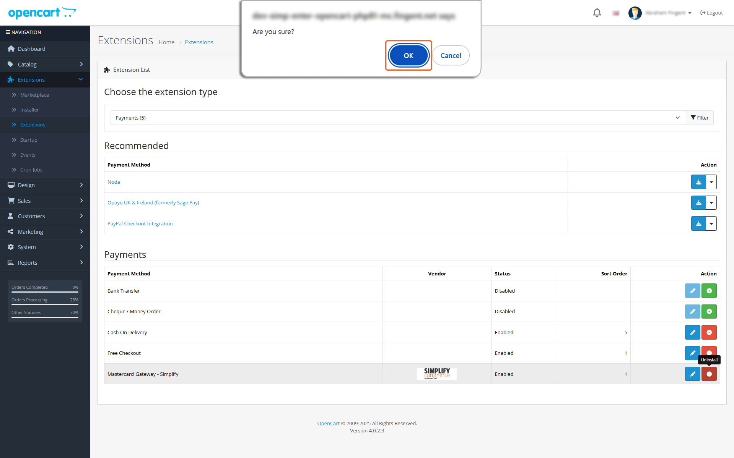The height and width of the screenshot is (458, 734).
Task: Edit Cheque / Money Order payment
Action: tap(692, 312)
